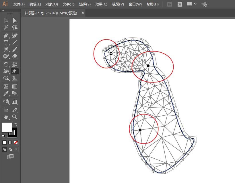
Task: Open Adobe Bridge with Br button
Action: 170,4
